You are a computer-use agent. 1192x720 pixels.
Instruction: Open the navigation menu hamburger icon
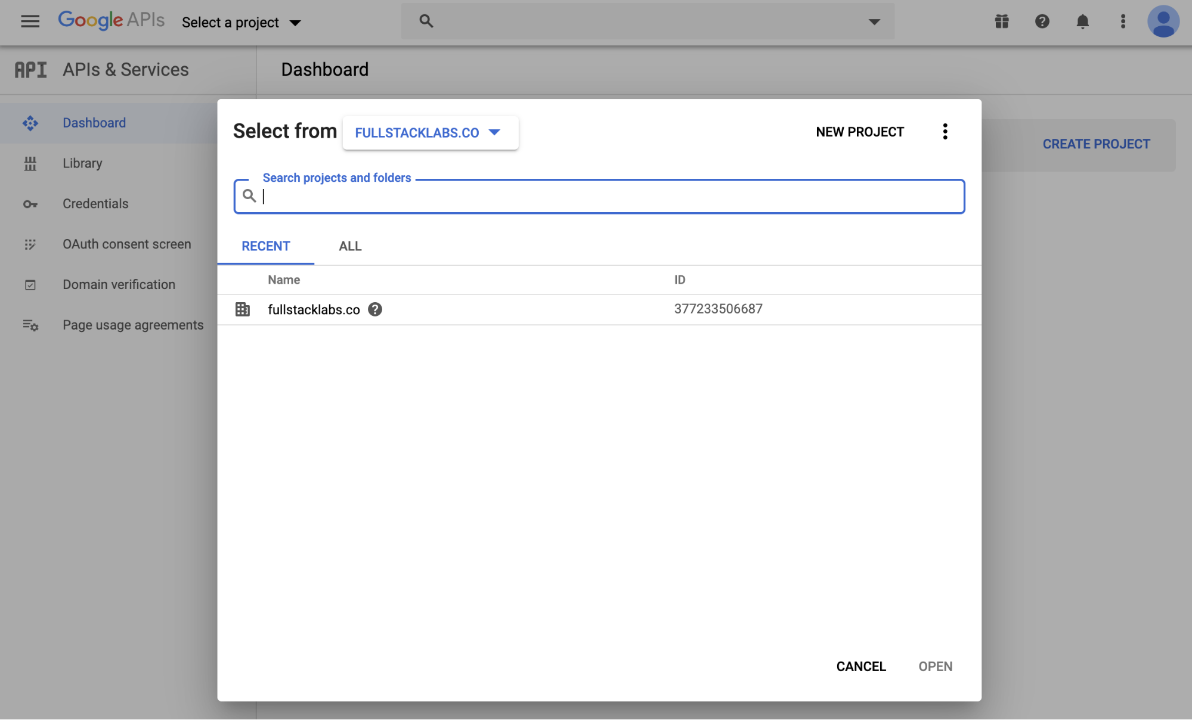(30, 21)
